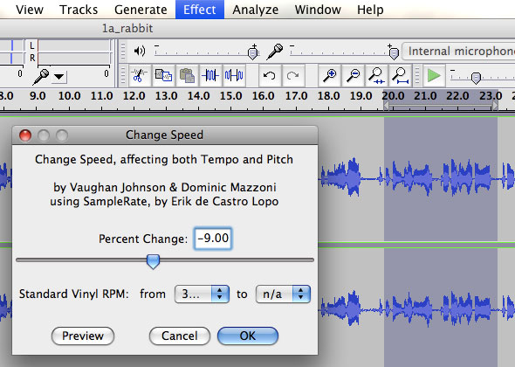This screenshot has width=515, height=367.
Task: Click the input meter microphone icon
Action: pyautogui.click(x=41, y=77)
